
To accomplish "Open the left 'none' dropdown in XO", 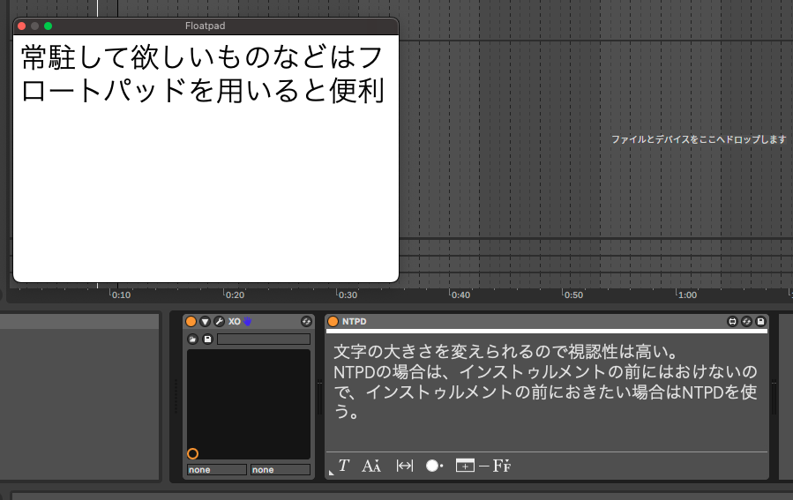I will [217, 470].
